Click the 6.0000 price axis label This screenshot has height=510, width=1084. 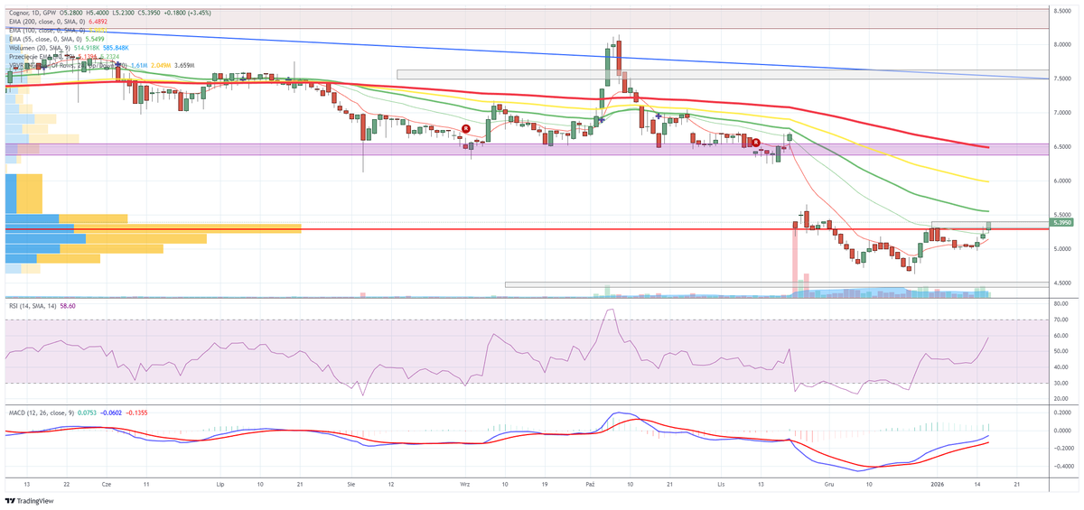(x=1062, y=181)
